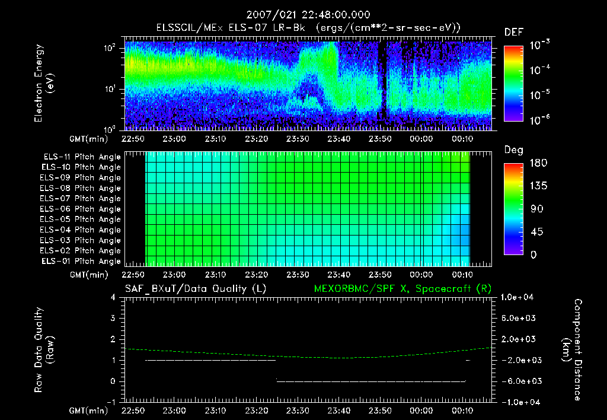Click the ELS-11 Pitch Angle row label
607x420 pixels.
point(82,157)
